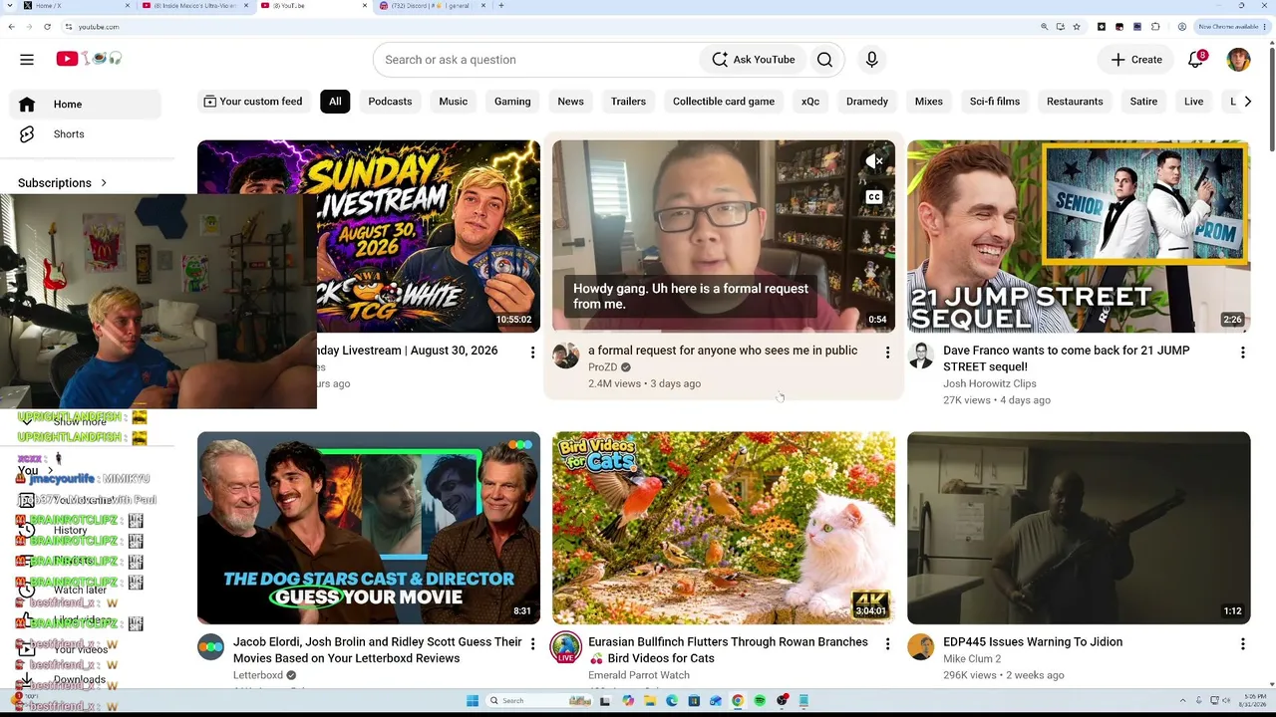Switch to the Home / X browser tab
This screenshot has height=717, width=1276.
[x=76, y=6]
